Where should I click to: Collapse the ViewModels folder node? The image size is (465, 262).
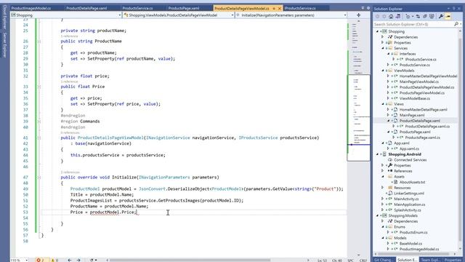pyautogui.click(x=383, y=71)
